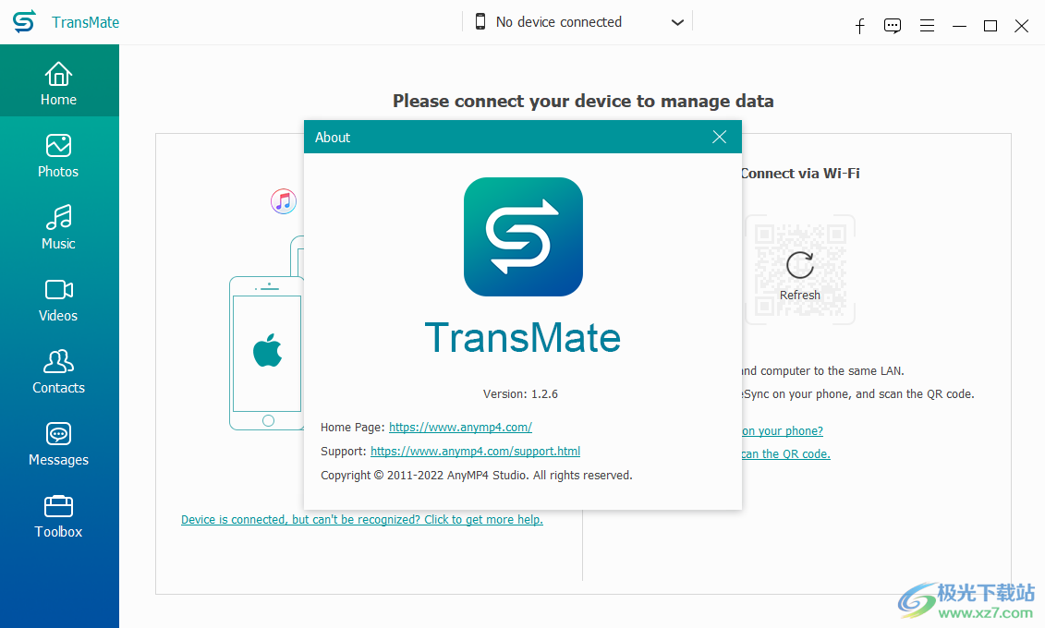Open the Home section in sidebar

tap(58, 82)
